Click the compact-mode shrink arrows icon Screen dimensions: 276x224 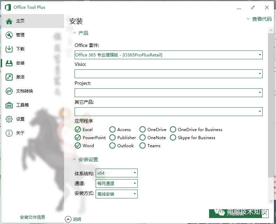click(x=253, y=8)
